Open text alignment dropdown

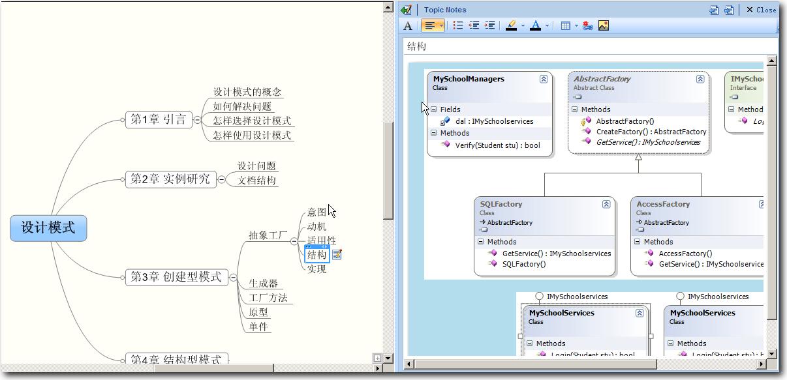(x=442, y=26)
